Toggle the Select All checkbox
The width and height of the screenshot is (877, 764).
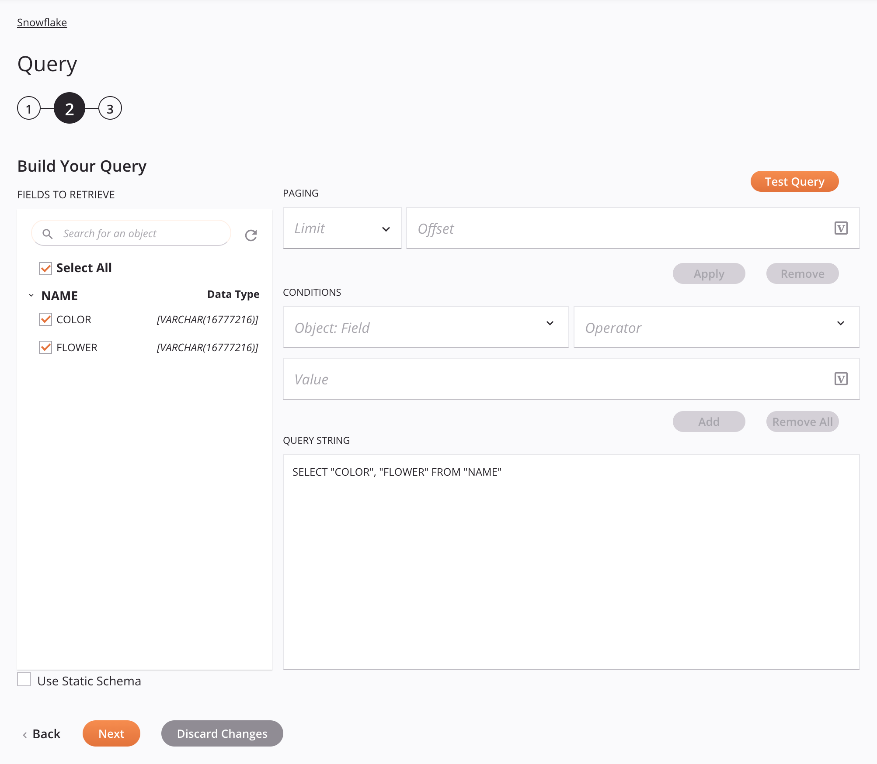click(x=46, y=268)
